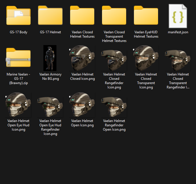
Task: Open the GS-17 Helmet folder icon
Action: pos(50,15)
